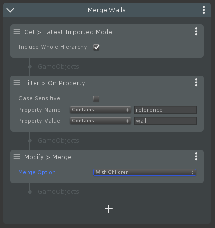This screenshot has height=228, width=215.
Task: Click drag handle of Get Latest Imported Model
Action: point(17,31)
